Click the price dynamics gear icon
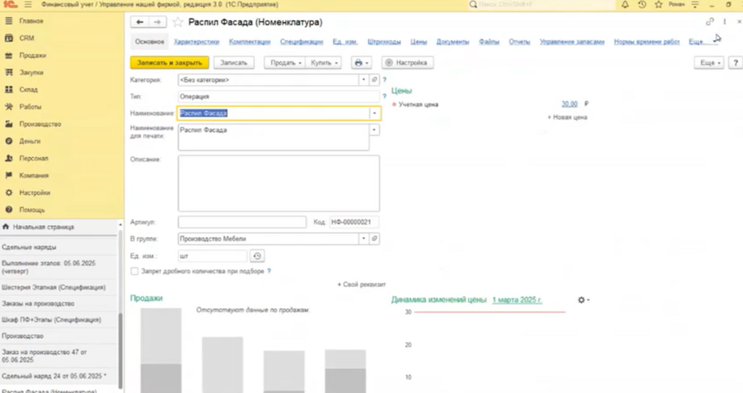The width and height of the screenshot is (743, 393). pos(583,300)
